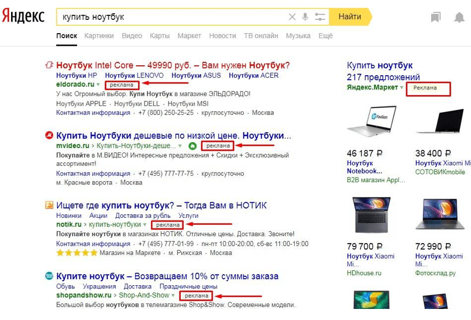Show more services via Ещё
The height and width of the screenshot is (320, 471).
click(326, 36)
